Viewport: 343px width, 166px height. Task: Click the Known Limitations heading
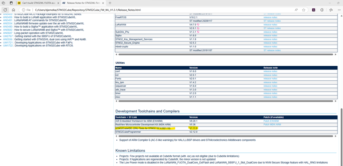tap(130, 151)
